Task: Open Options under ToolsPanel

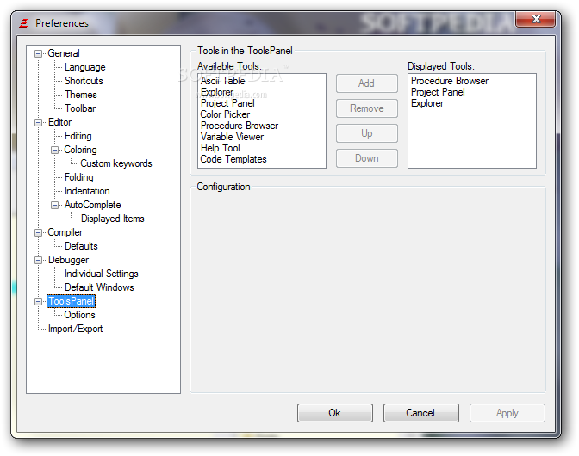Action: [x=80, y=315]
